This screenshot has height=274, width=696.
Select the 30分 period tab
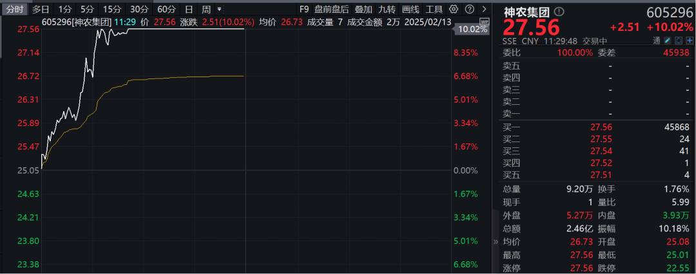pos(139,9)
